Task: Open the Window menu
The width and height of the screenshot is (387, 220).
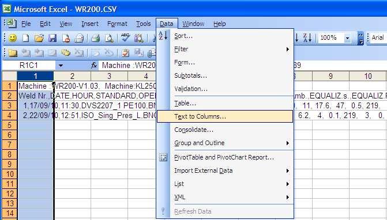Action: coord(193,24)
